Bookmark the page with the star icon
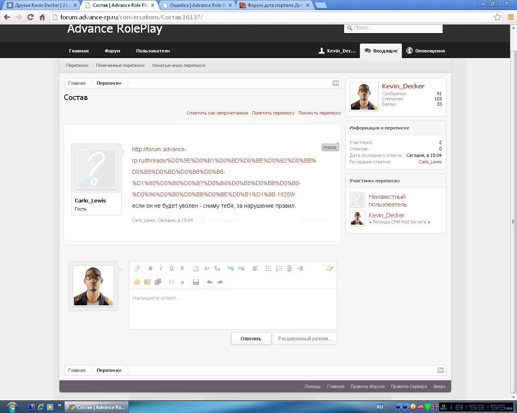Viewport: 517px width, 413px height. [498, 17]
